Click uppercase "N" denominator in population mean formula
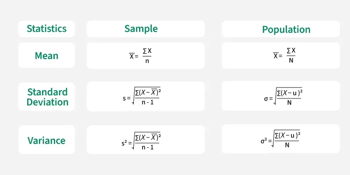 click(x=290, y=60)
